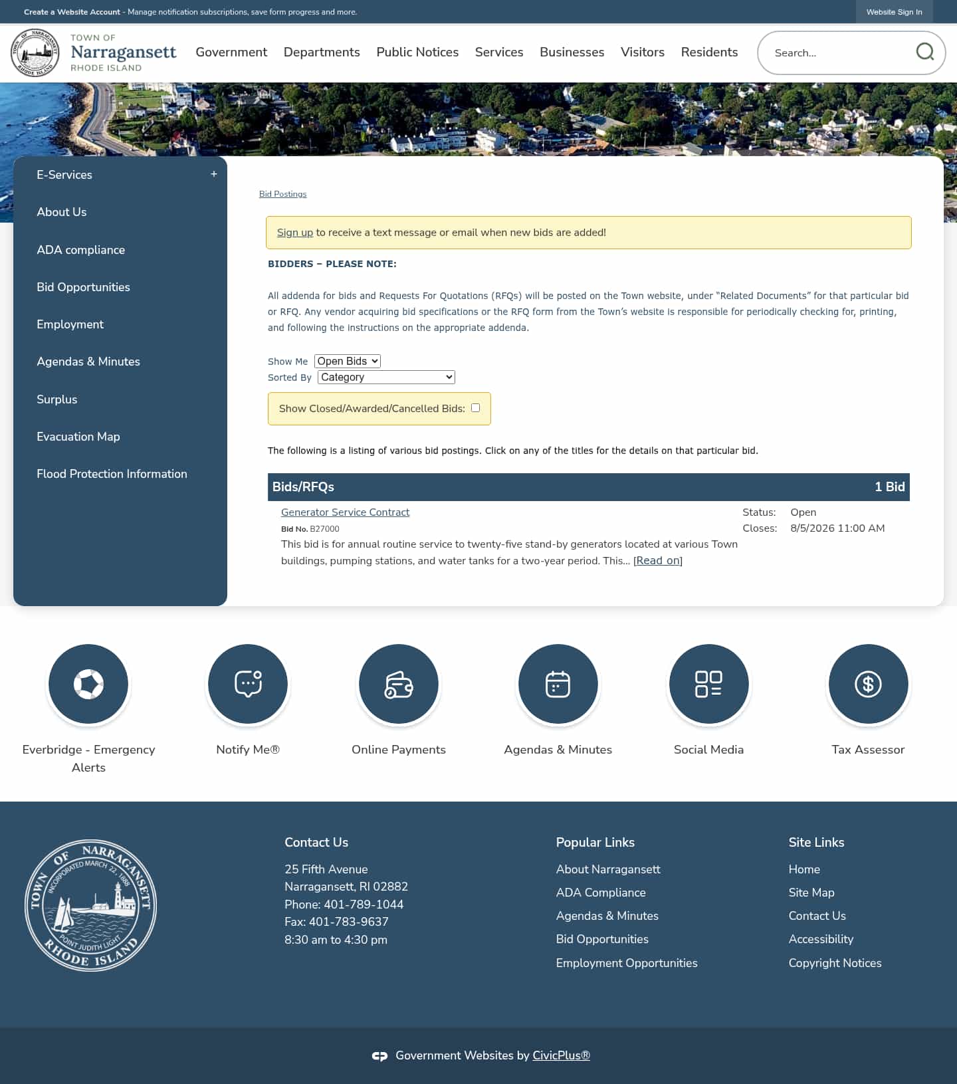Select ADA compliance in the sidebar
The image size is (957, 1084).
[x=81, y=250]
